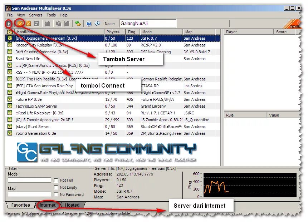The height and width of the screenshot is (222, 308).
Task: Switch to the Hosted tab
Action: [72, 205]
